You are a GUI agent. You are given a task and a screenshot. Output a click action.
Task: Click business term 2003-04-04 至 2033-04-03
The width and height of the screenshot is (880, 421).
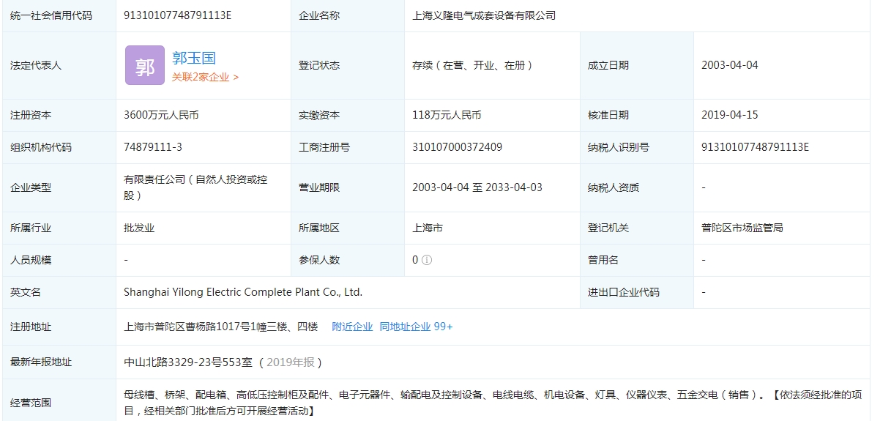[x=477, y=187]
